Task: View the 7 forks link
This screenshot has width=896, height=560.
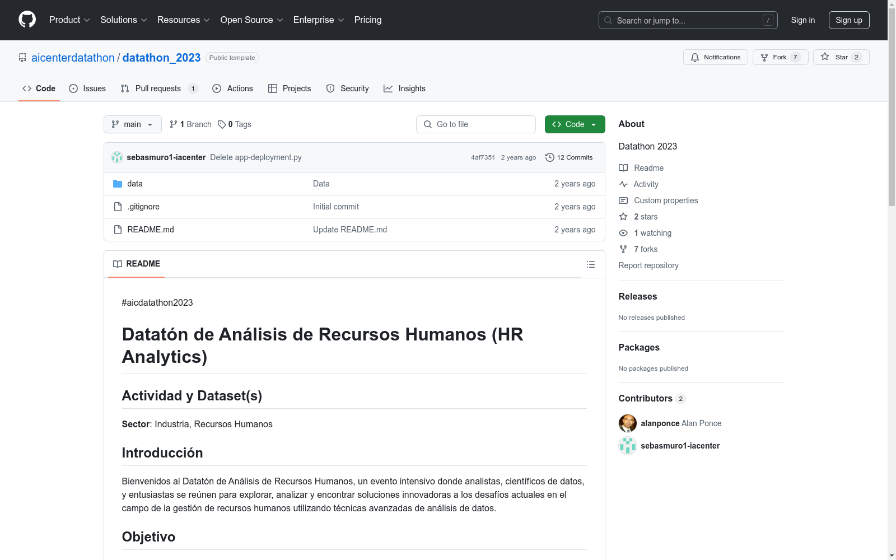Action: (x=638, y=249)
